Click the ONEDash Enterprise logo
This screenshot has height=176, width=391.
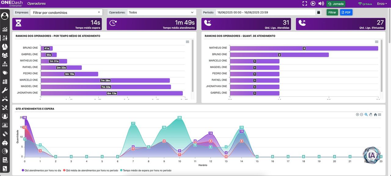[x=11, y=4]
